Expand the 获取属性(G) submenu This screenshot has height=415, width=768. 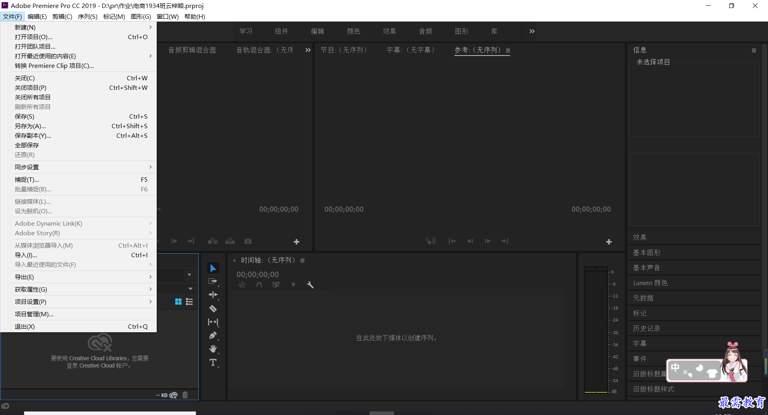(78, 289)
